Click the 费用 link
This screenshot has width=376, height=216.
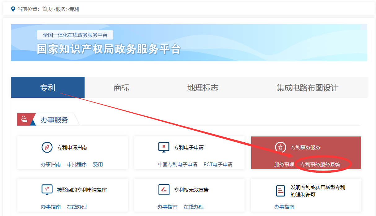pyautogui.click(x=98, y=164)
